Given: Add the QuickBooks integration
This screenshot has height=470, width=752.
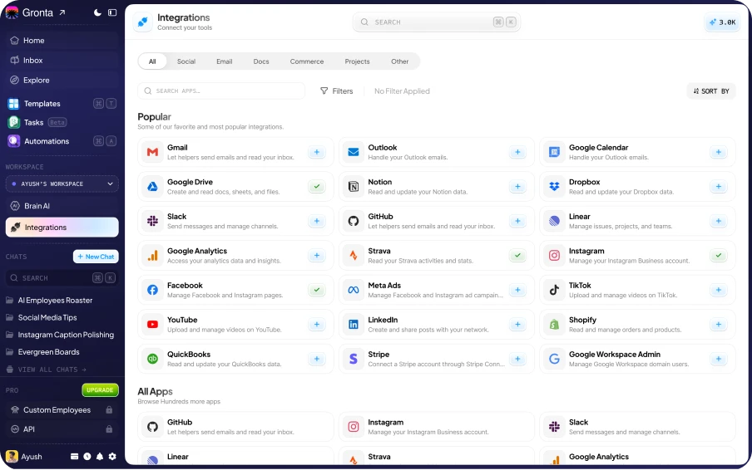Looking at the screenshot, I should [x=317, y=359].
